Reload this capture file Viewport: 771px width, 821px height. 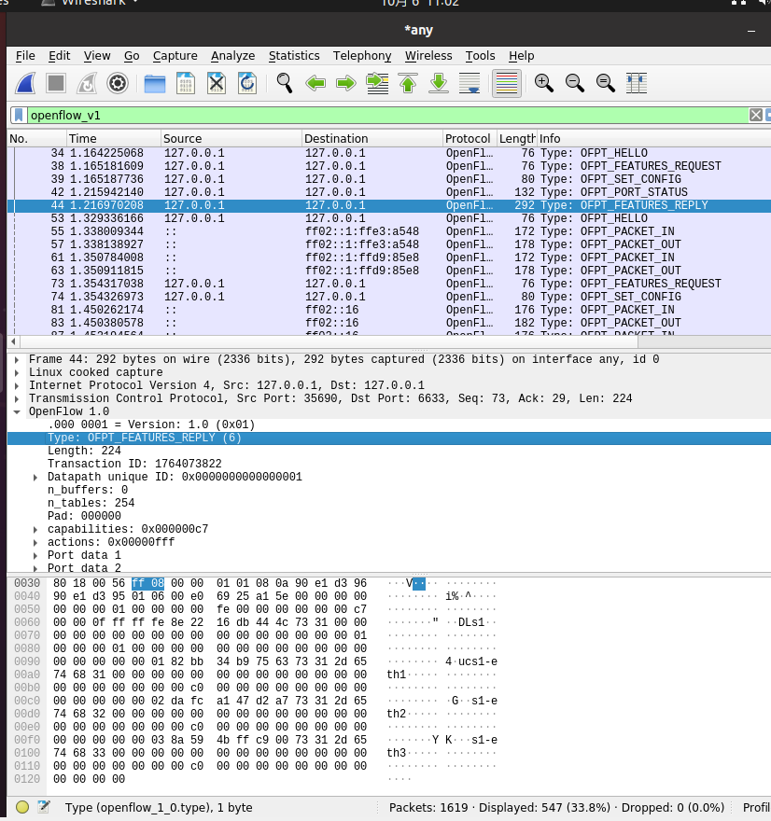pyautogui.click(x=247, y=83)
